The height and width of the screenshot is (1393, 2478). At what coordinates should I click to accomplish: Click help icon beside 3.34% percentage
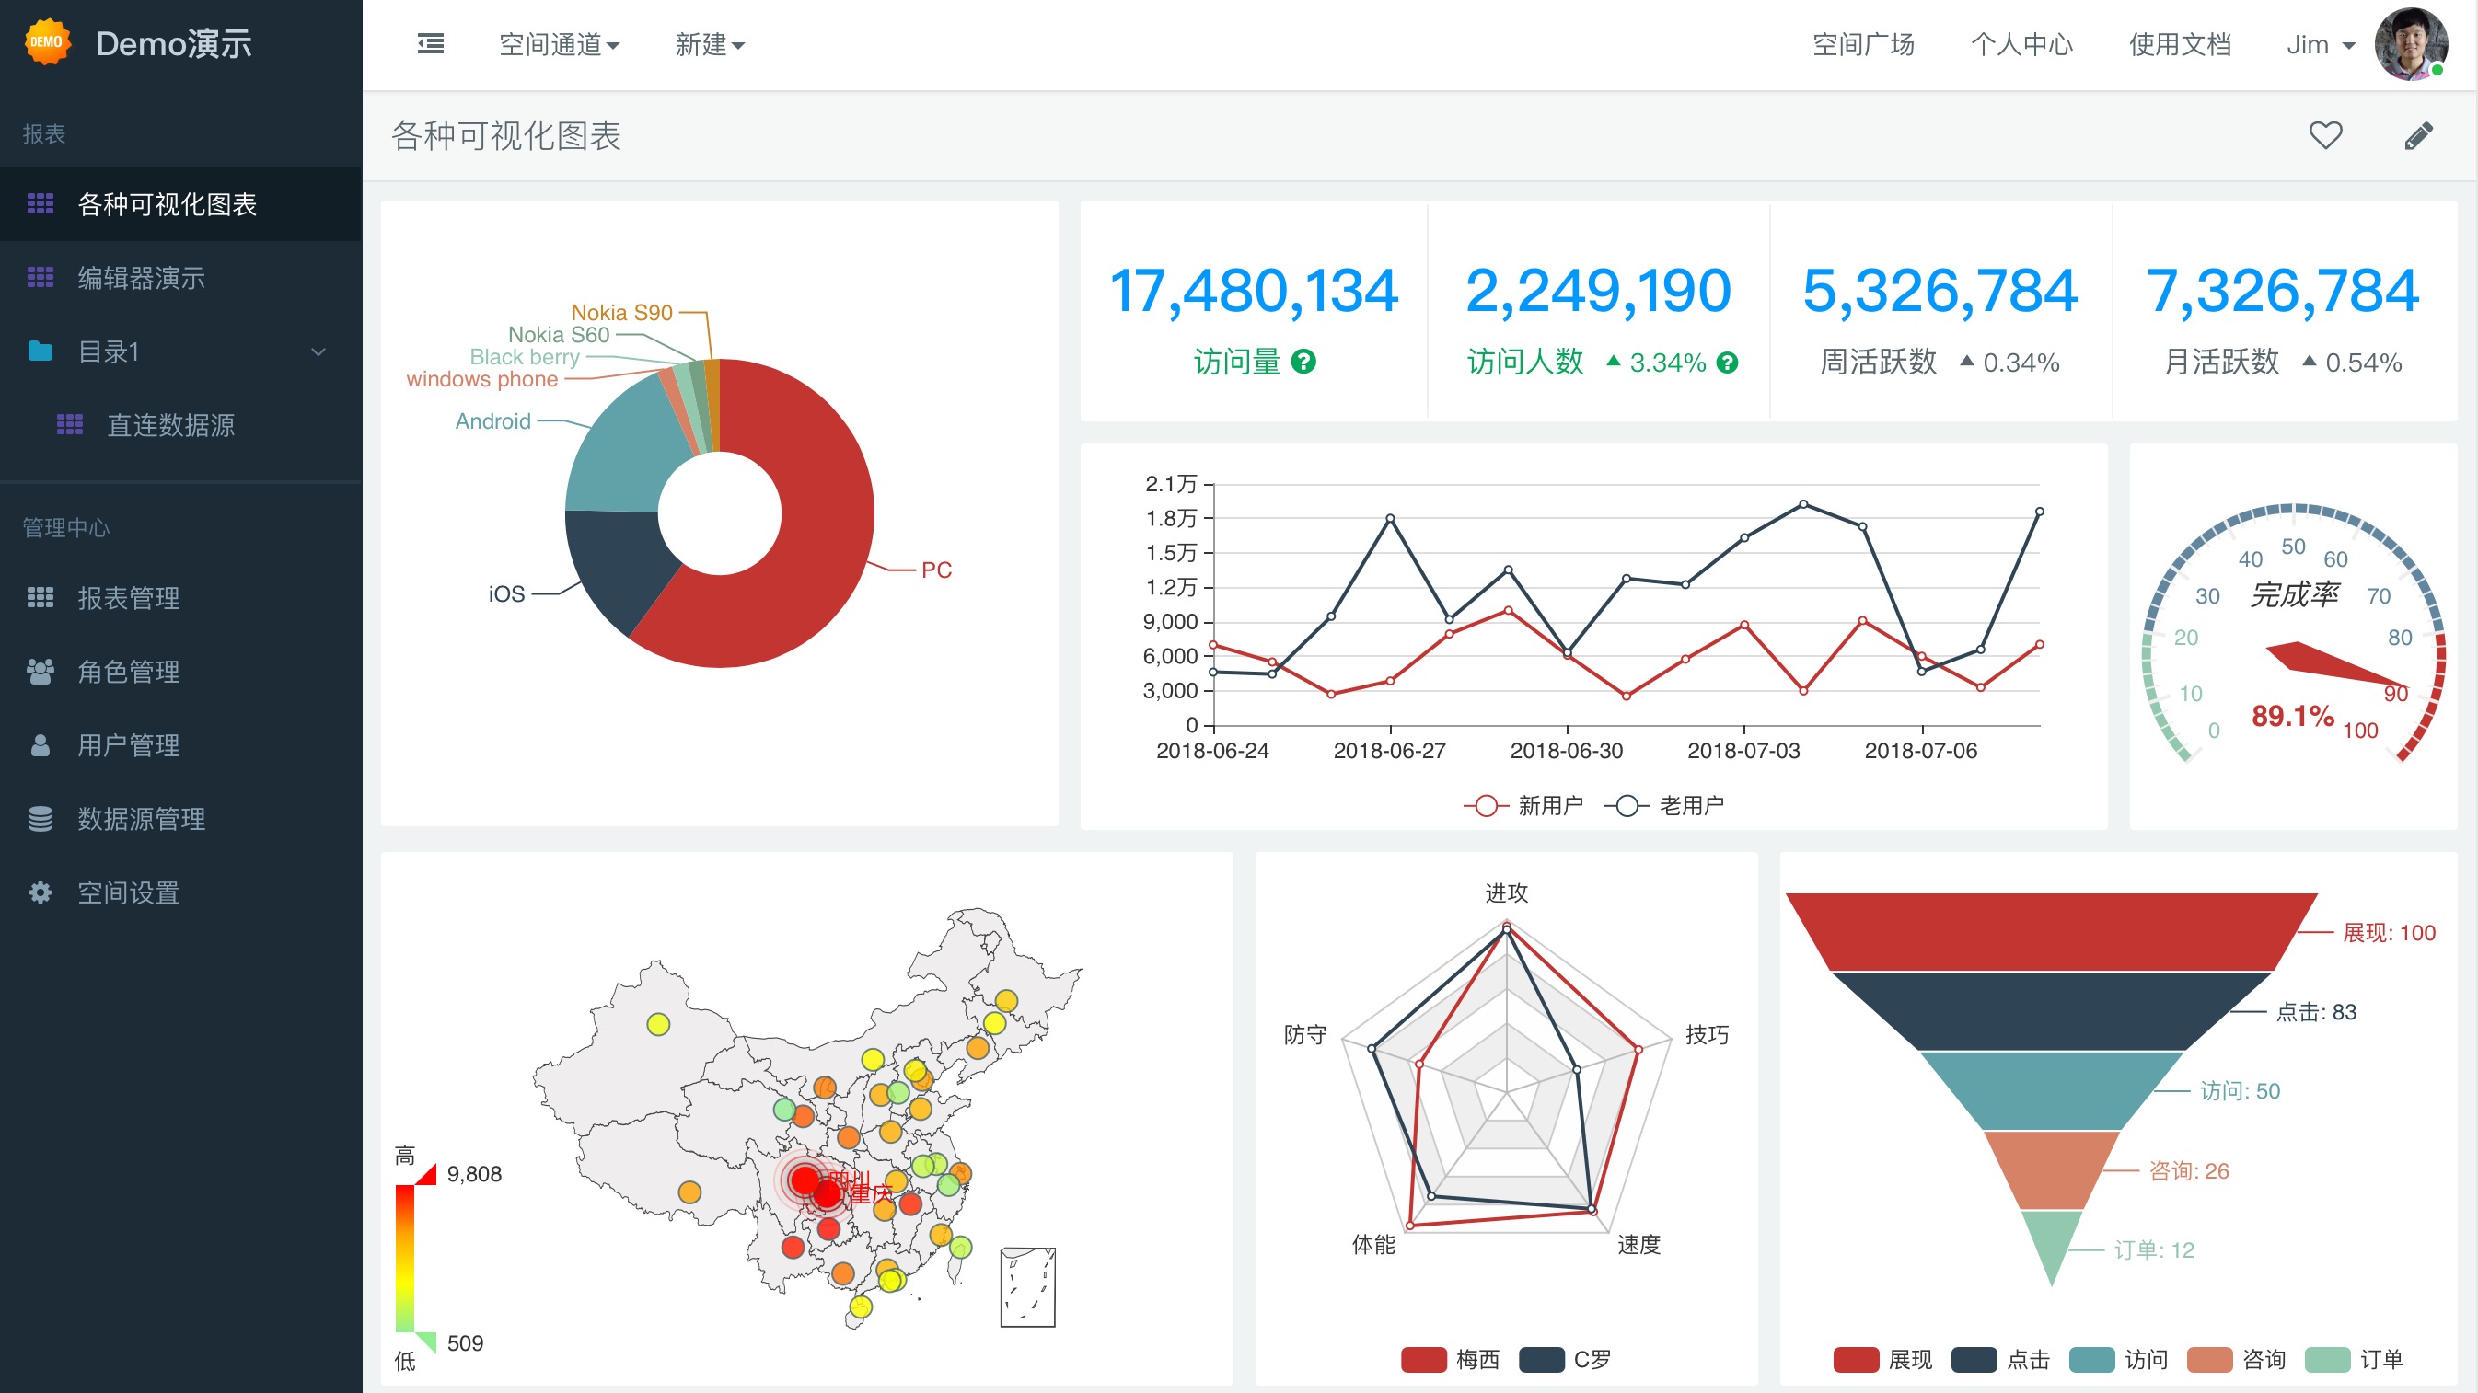click(x=1728, y=363)
